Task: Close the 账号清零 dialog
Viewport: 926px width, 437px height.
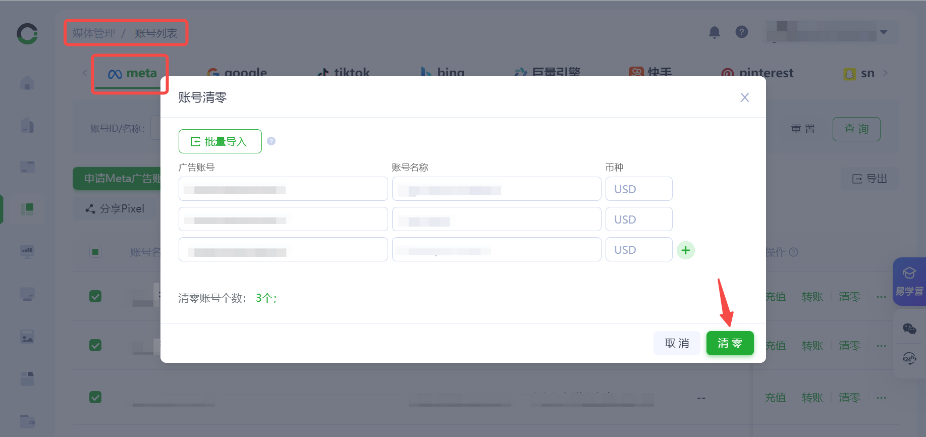Action: click(744, 97)
